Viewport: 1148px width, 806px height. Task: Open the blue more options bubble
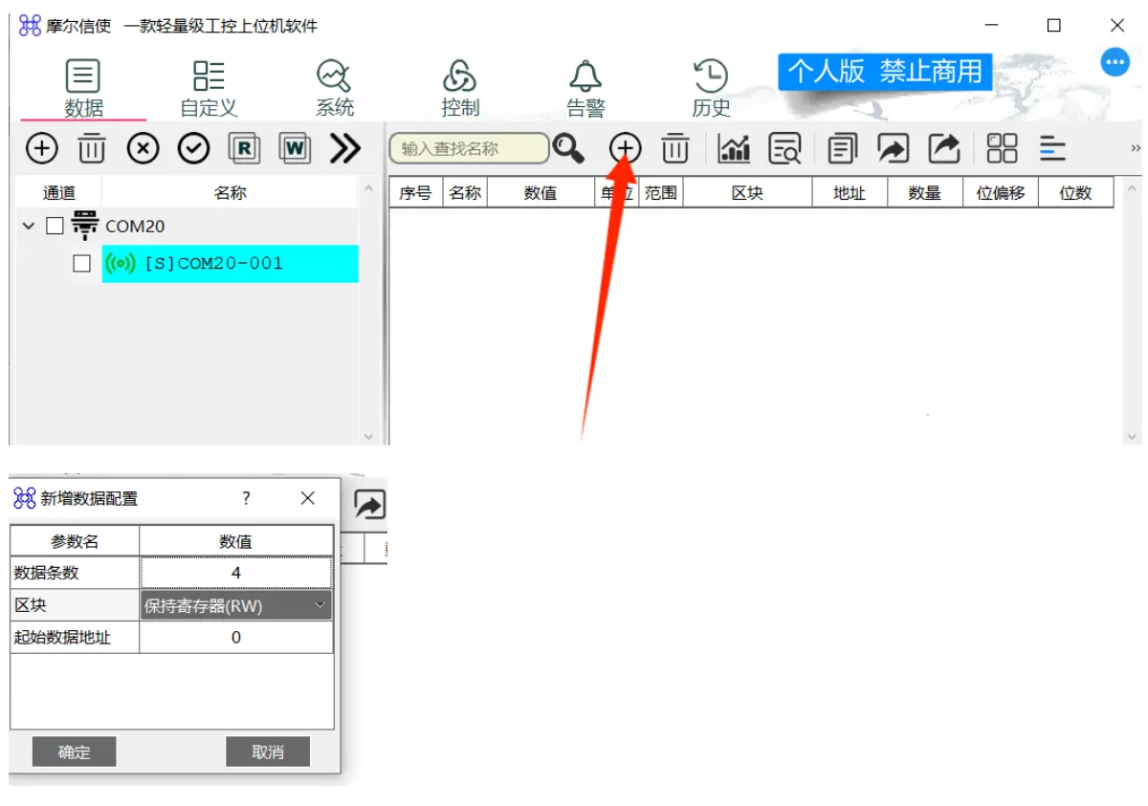click(1115, 63)
